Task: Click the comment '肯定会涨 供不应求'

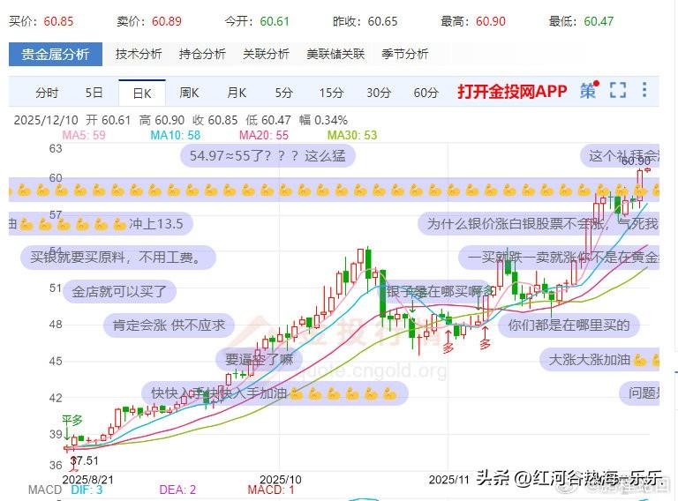Action: [169, 325]
